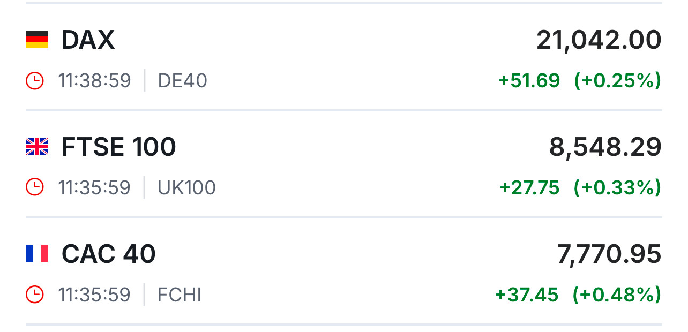Click the DAX change +51.69

click(529, 81)
